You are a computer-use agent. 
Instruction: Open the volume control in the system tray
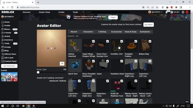[x=170, y=106]
